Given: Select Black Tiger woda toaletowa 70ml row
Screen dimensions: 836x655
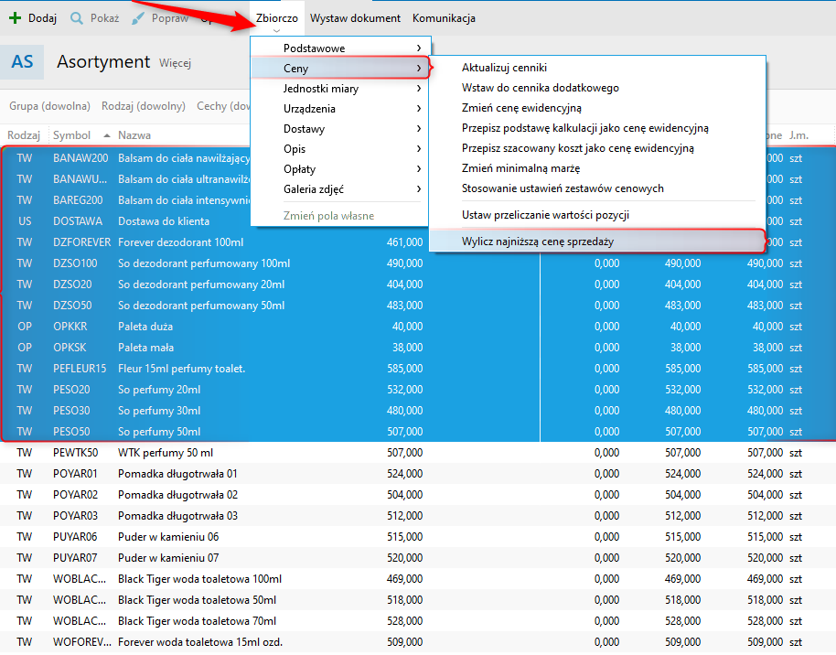Looking at the screenshot, I should [418, 621].
